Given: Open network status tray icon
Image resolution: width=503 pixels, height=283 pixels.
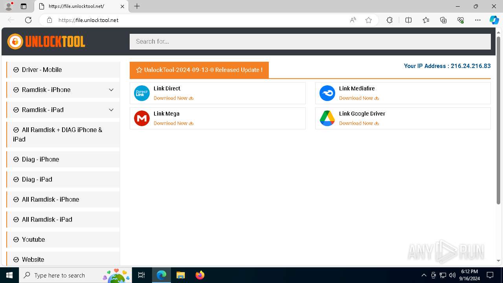Looking at the screenshot, I should 443,275.
